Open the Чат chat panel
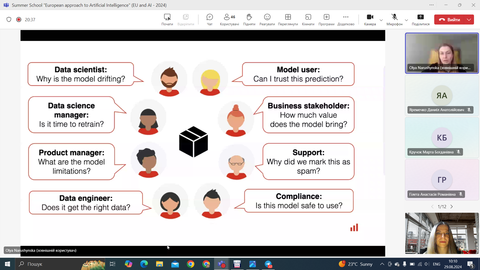Screen dimensions: 480x270 [x=210, y=20]
